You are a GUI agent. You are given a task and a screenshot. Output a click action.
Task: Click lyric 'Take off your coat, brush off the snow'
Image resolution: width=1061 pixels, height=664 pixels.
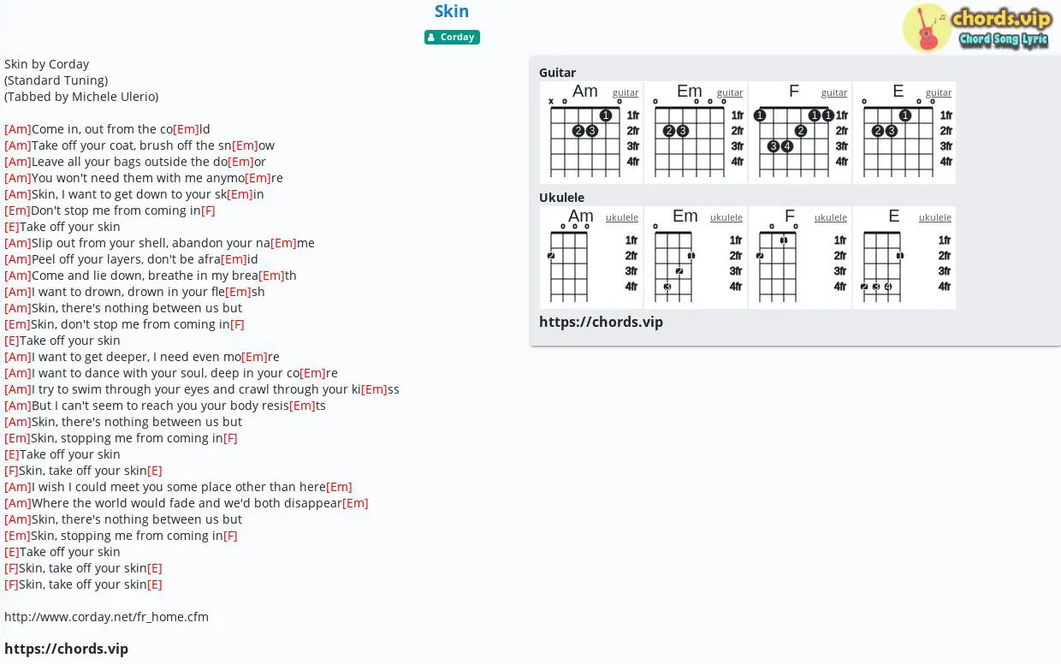click(x=139, y=145)
